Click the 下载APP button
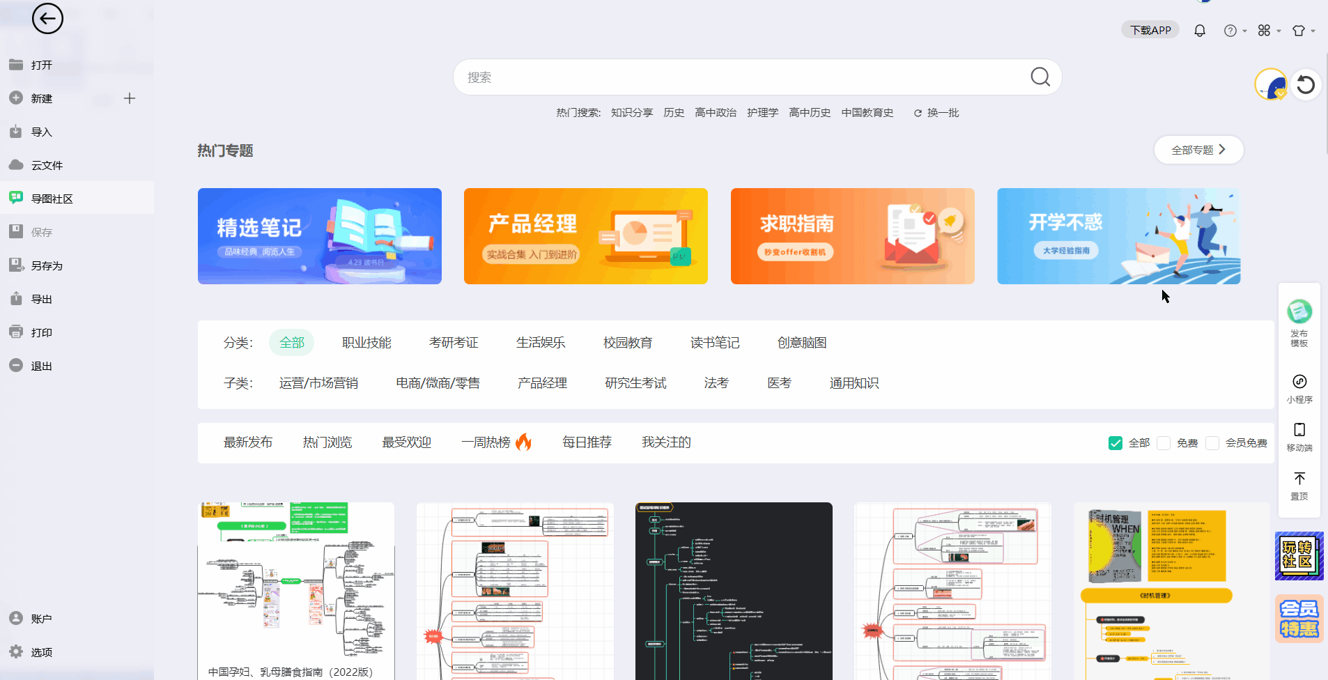The image size is (1328, 680). (x=1150, y=30)
